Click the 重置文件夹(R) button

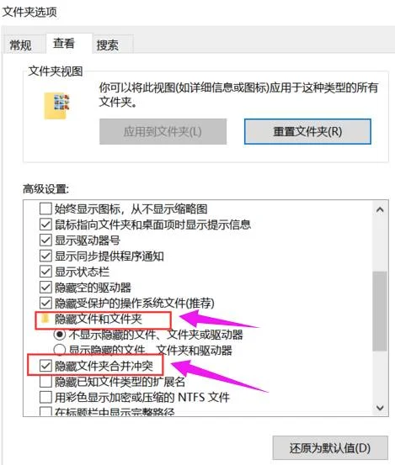307,132
